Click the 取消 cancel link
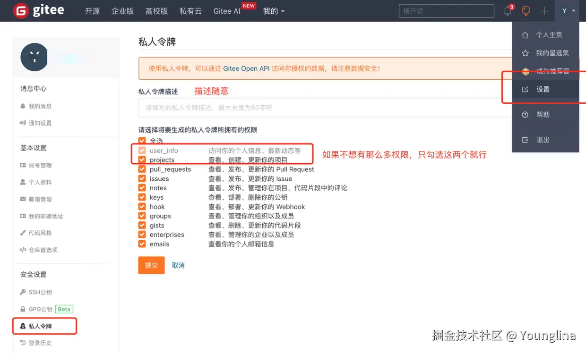 coord(178,266)
